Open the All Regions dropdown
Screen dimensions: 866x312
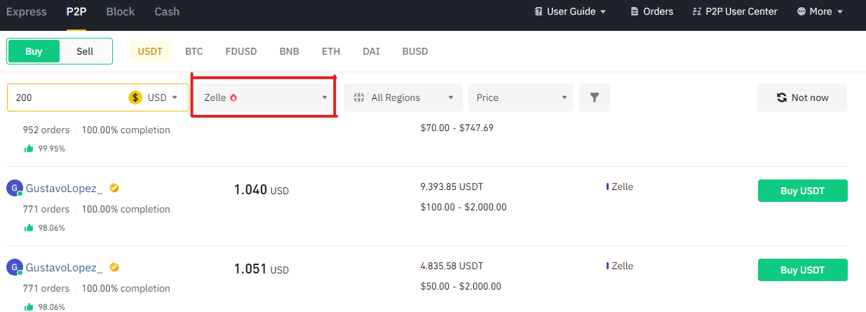click(403, 97)
